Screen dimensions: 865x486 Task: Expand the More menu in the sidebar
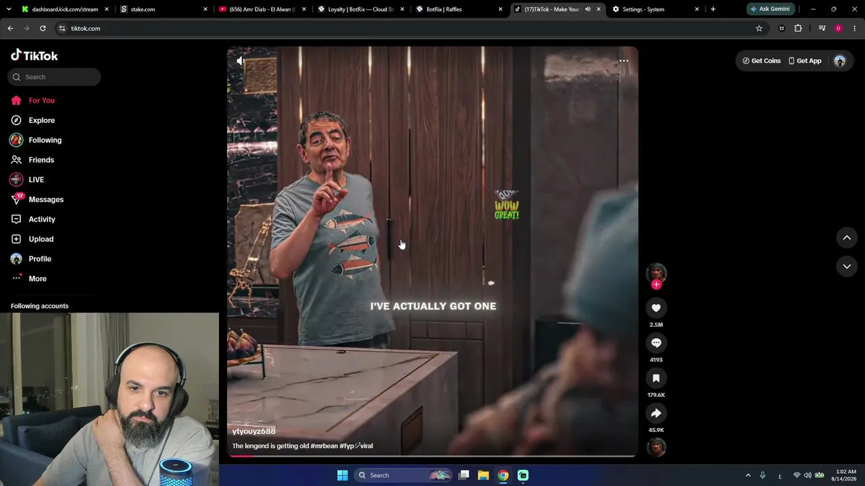(37, 279)
